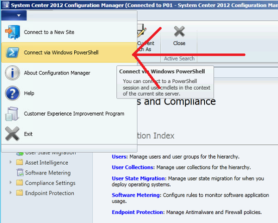This screenshot has height=223, width=278.
Task: Click text 'Manage Antimalware and Firewall policies.'
Action: tap(214, 212)
